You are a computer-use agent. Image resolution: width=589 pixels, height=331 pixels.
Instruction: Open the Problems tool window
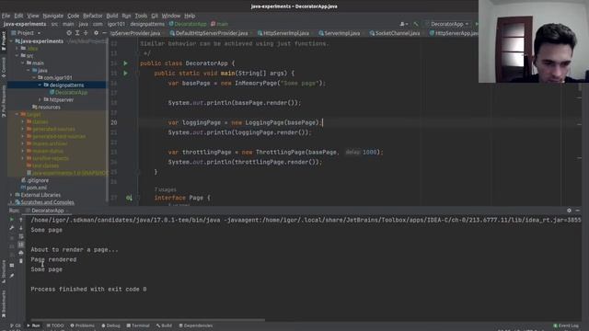pos(82,325)
